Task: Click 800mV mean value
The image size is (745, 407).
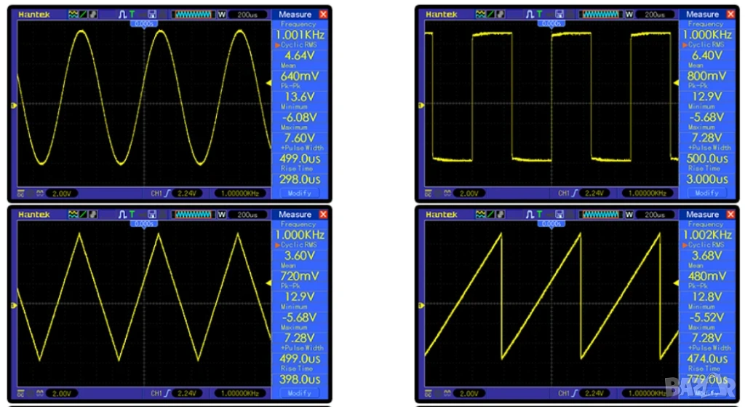Action: tap(707, 76)
